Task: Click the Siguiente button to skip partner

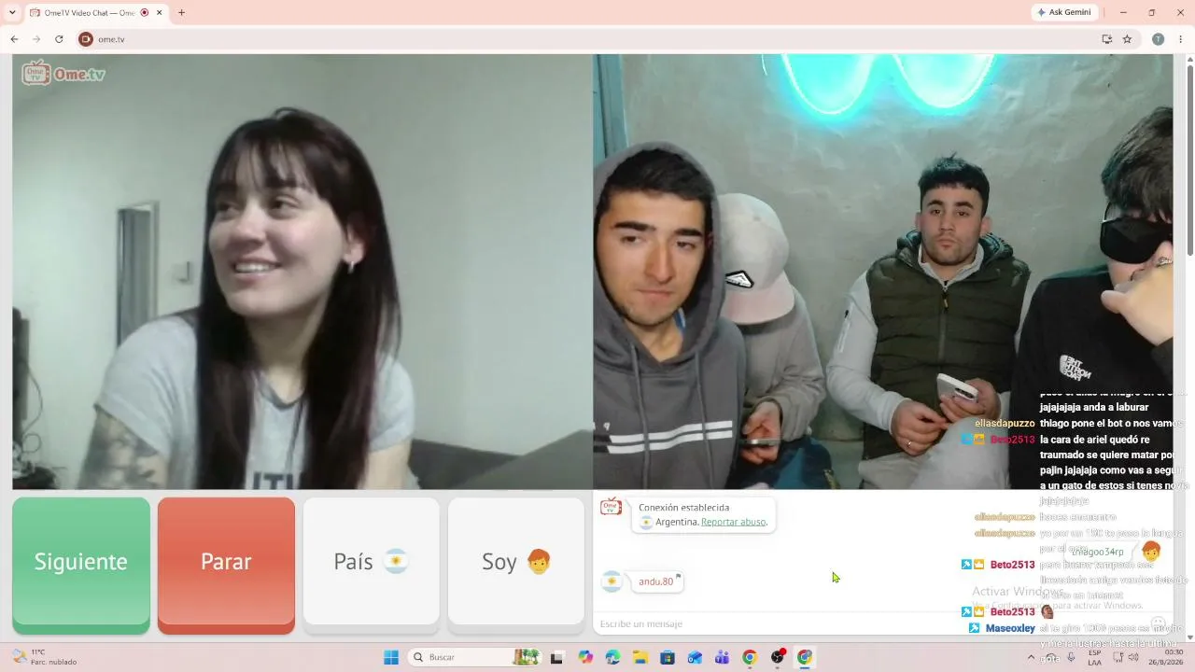Action: pyautogui.click(x=81, y=565)
